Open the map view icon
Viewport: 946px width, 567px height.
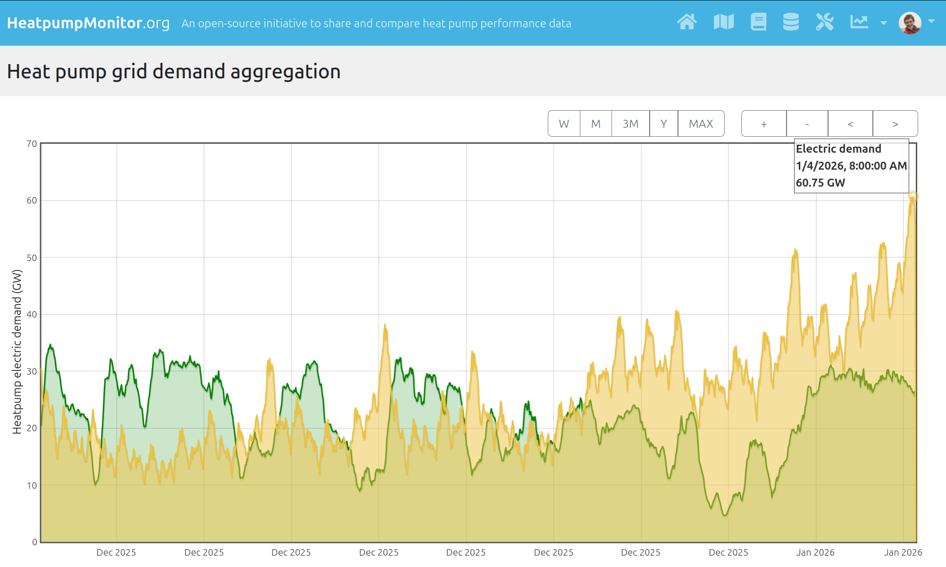coord(723,22)
